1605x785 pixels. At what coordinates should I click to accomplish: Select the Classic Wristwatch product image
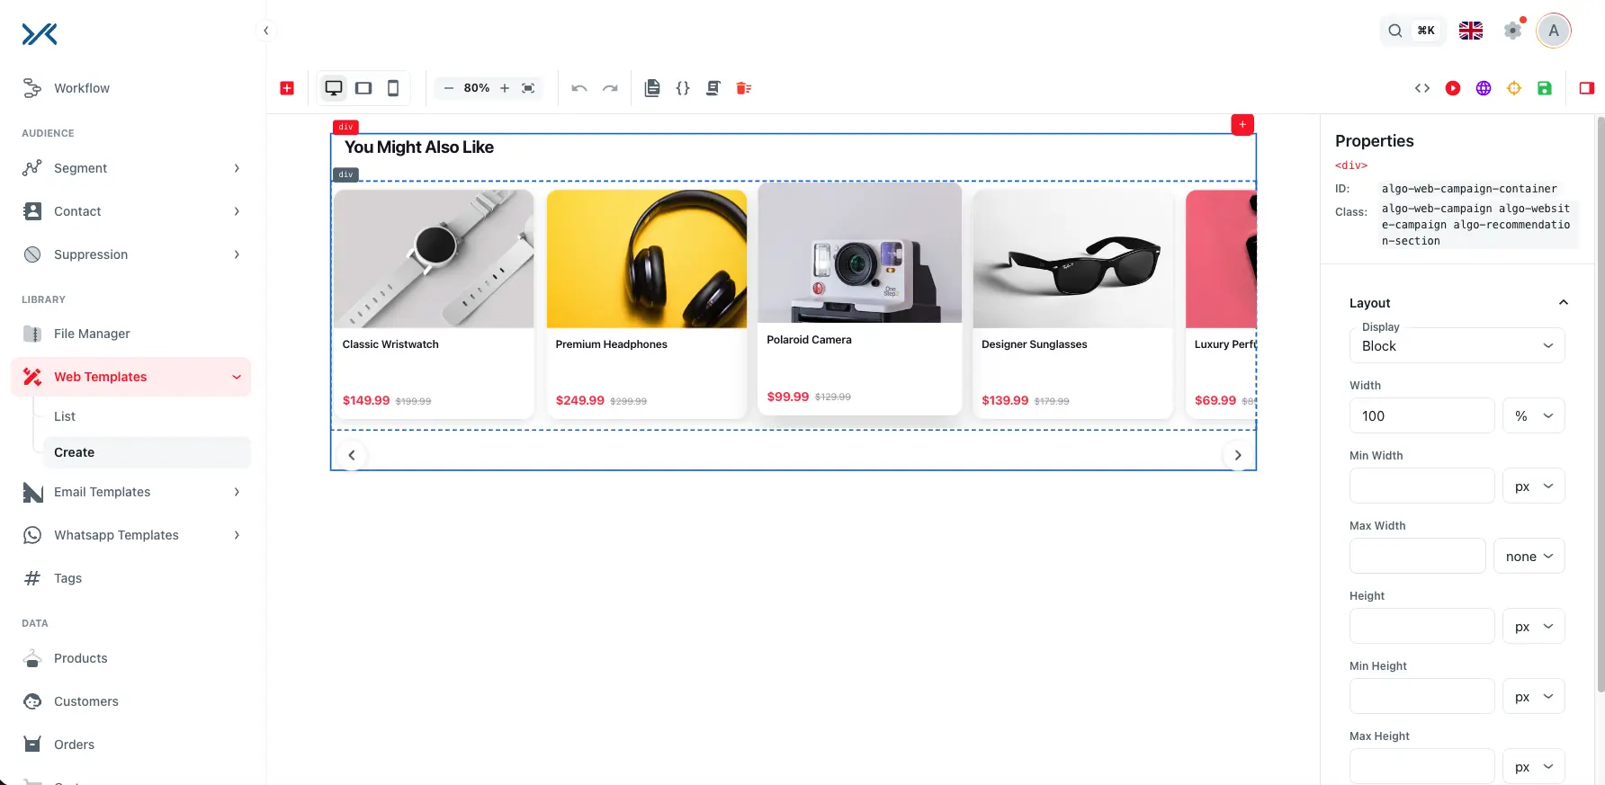(x=434, y=259)
